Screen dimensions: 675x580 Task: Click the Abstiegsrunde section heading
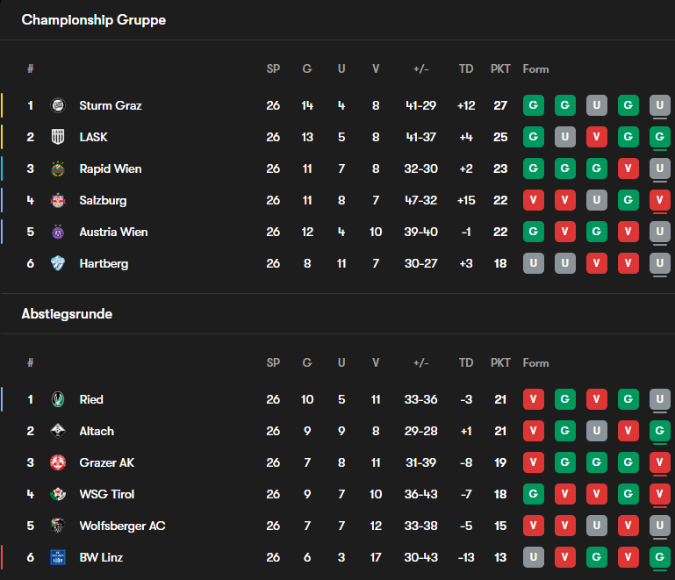(67, 313)
